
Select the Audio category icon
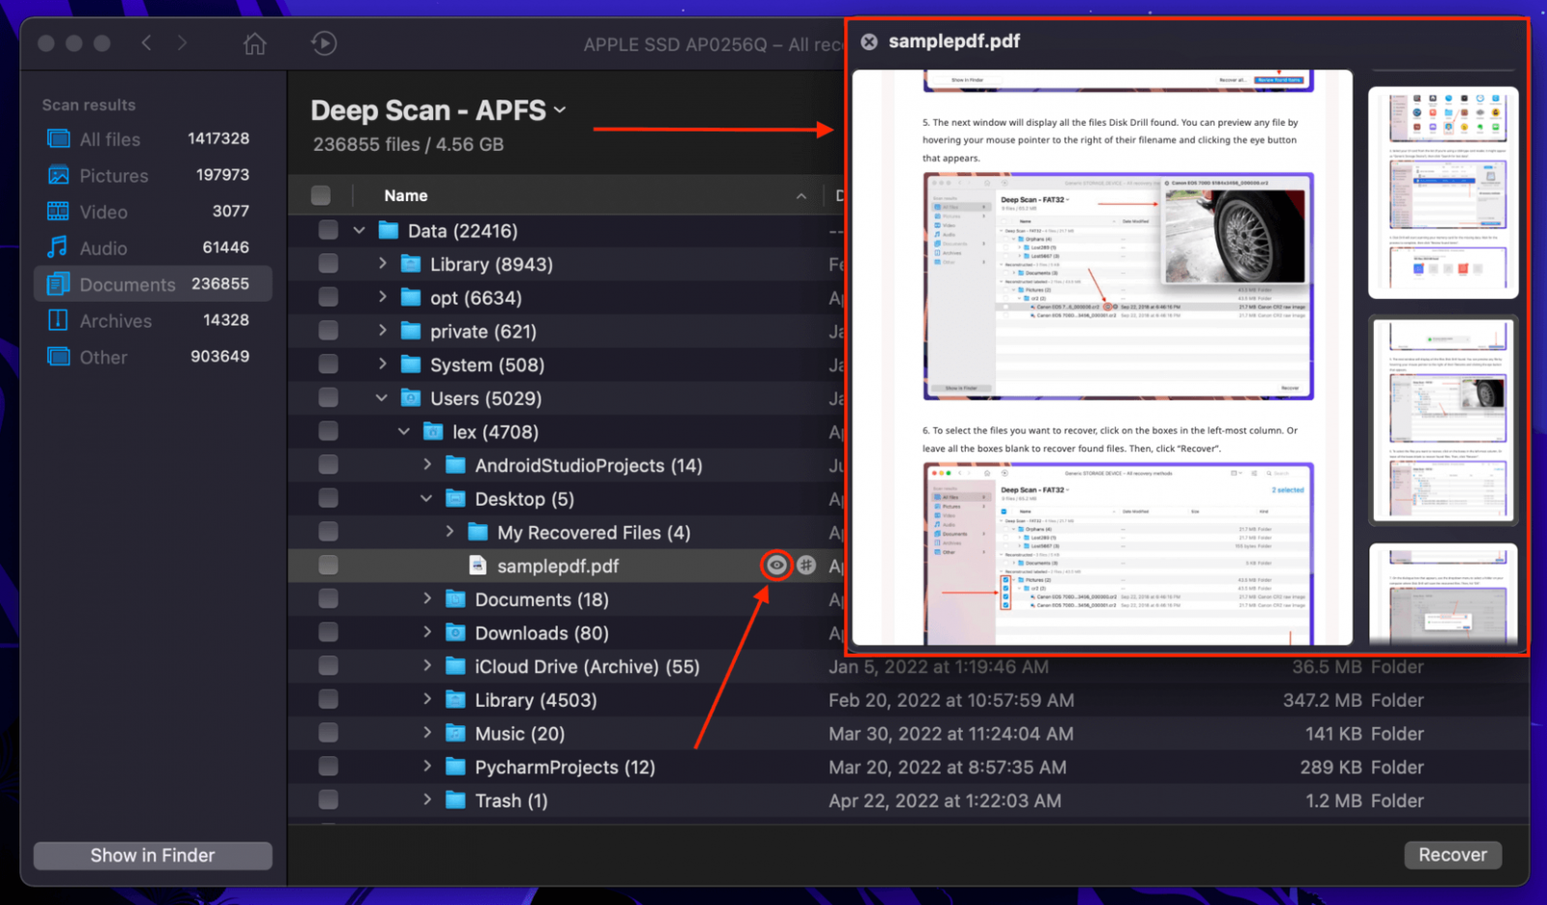pos(57,248)
